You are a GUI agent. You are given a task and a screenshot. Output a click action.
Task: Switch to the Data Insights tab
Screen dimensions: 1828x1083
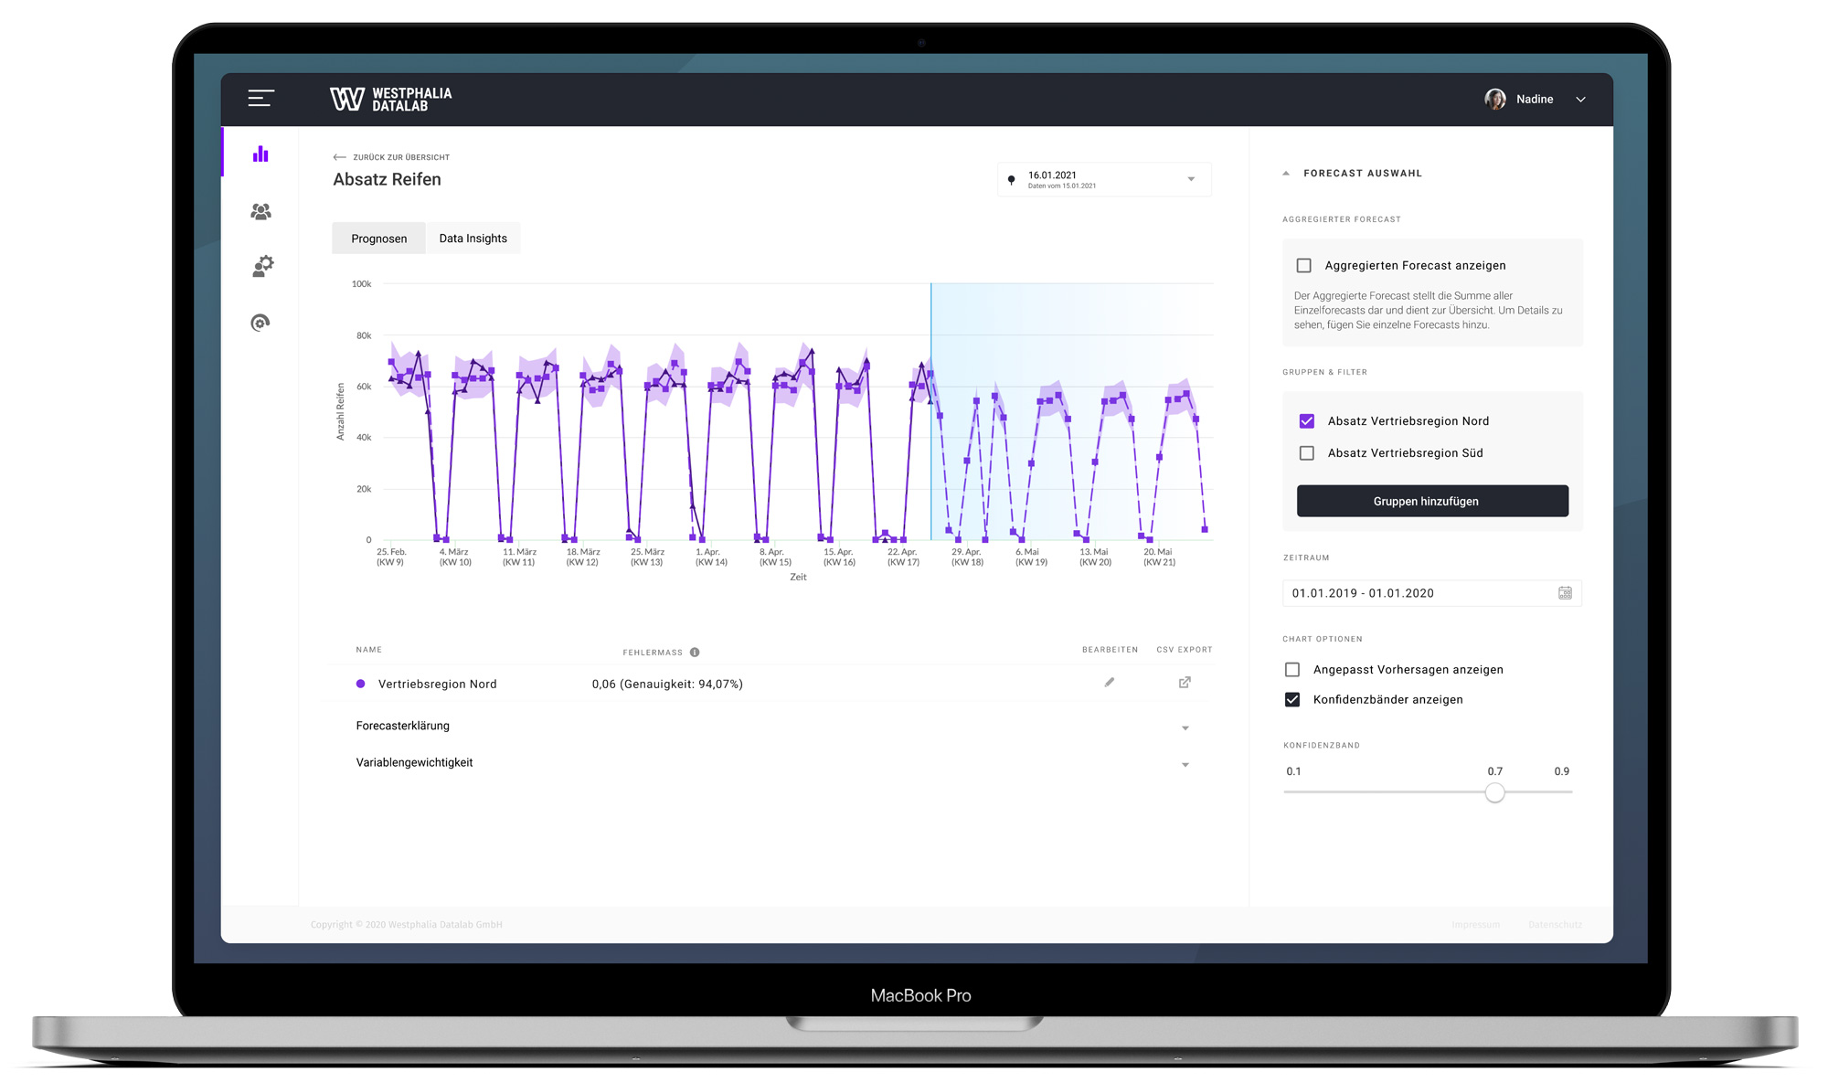click(x=473, y=239)
